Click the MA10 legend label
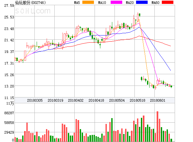193x142 pixels. pyautogui.click(x=102, y=3)
